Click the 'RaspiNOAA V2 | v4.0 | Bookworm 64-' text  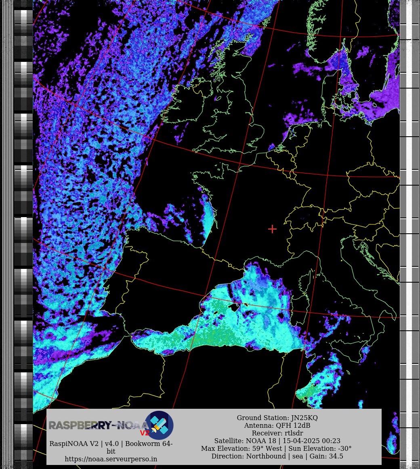click(111, 444)
